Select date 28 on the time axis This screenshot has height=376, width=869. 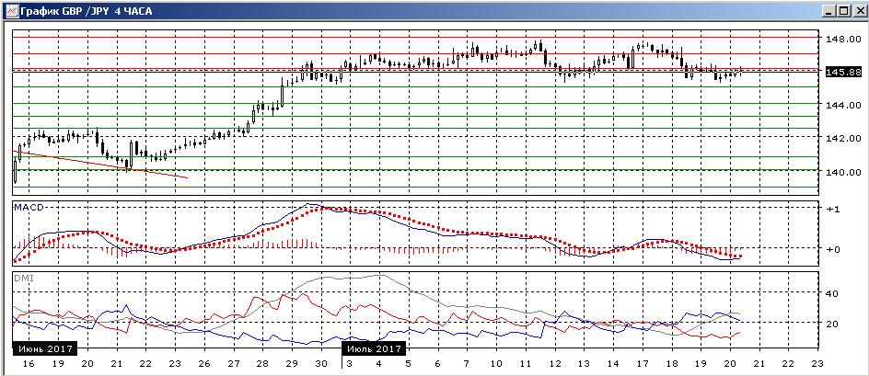click(x=262, y=364)
